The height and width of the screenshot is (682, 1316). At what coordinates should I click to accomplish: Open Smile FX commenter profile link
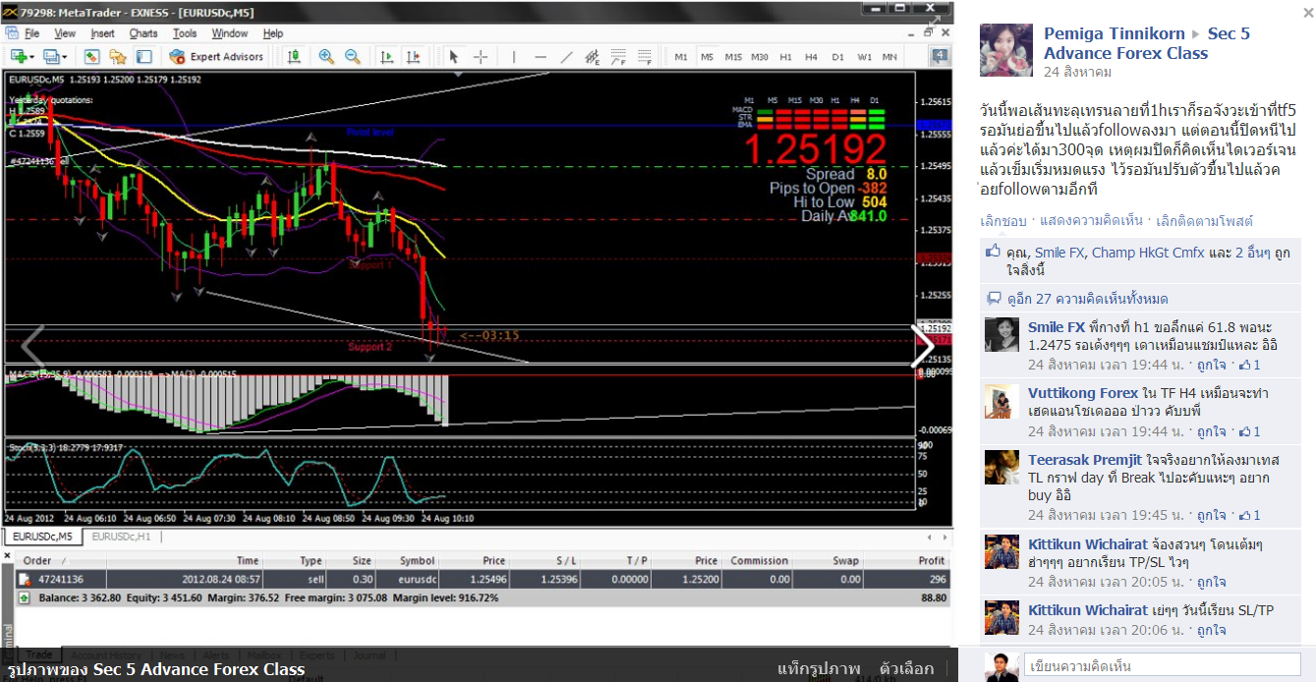[1057, 327]
